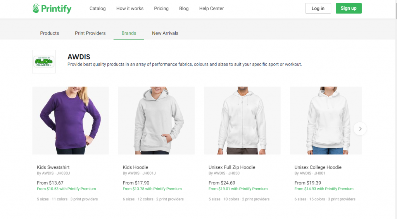Click '6 sizes · 15 colors · 3 print providers'

325,199
